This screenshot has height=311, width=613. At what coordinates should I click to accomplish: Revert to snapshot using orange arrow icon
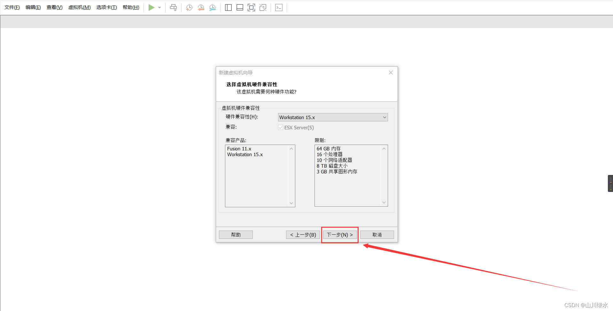coord(201,7)
